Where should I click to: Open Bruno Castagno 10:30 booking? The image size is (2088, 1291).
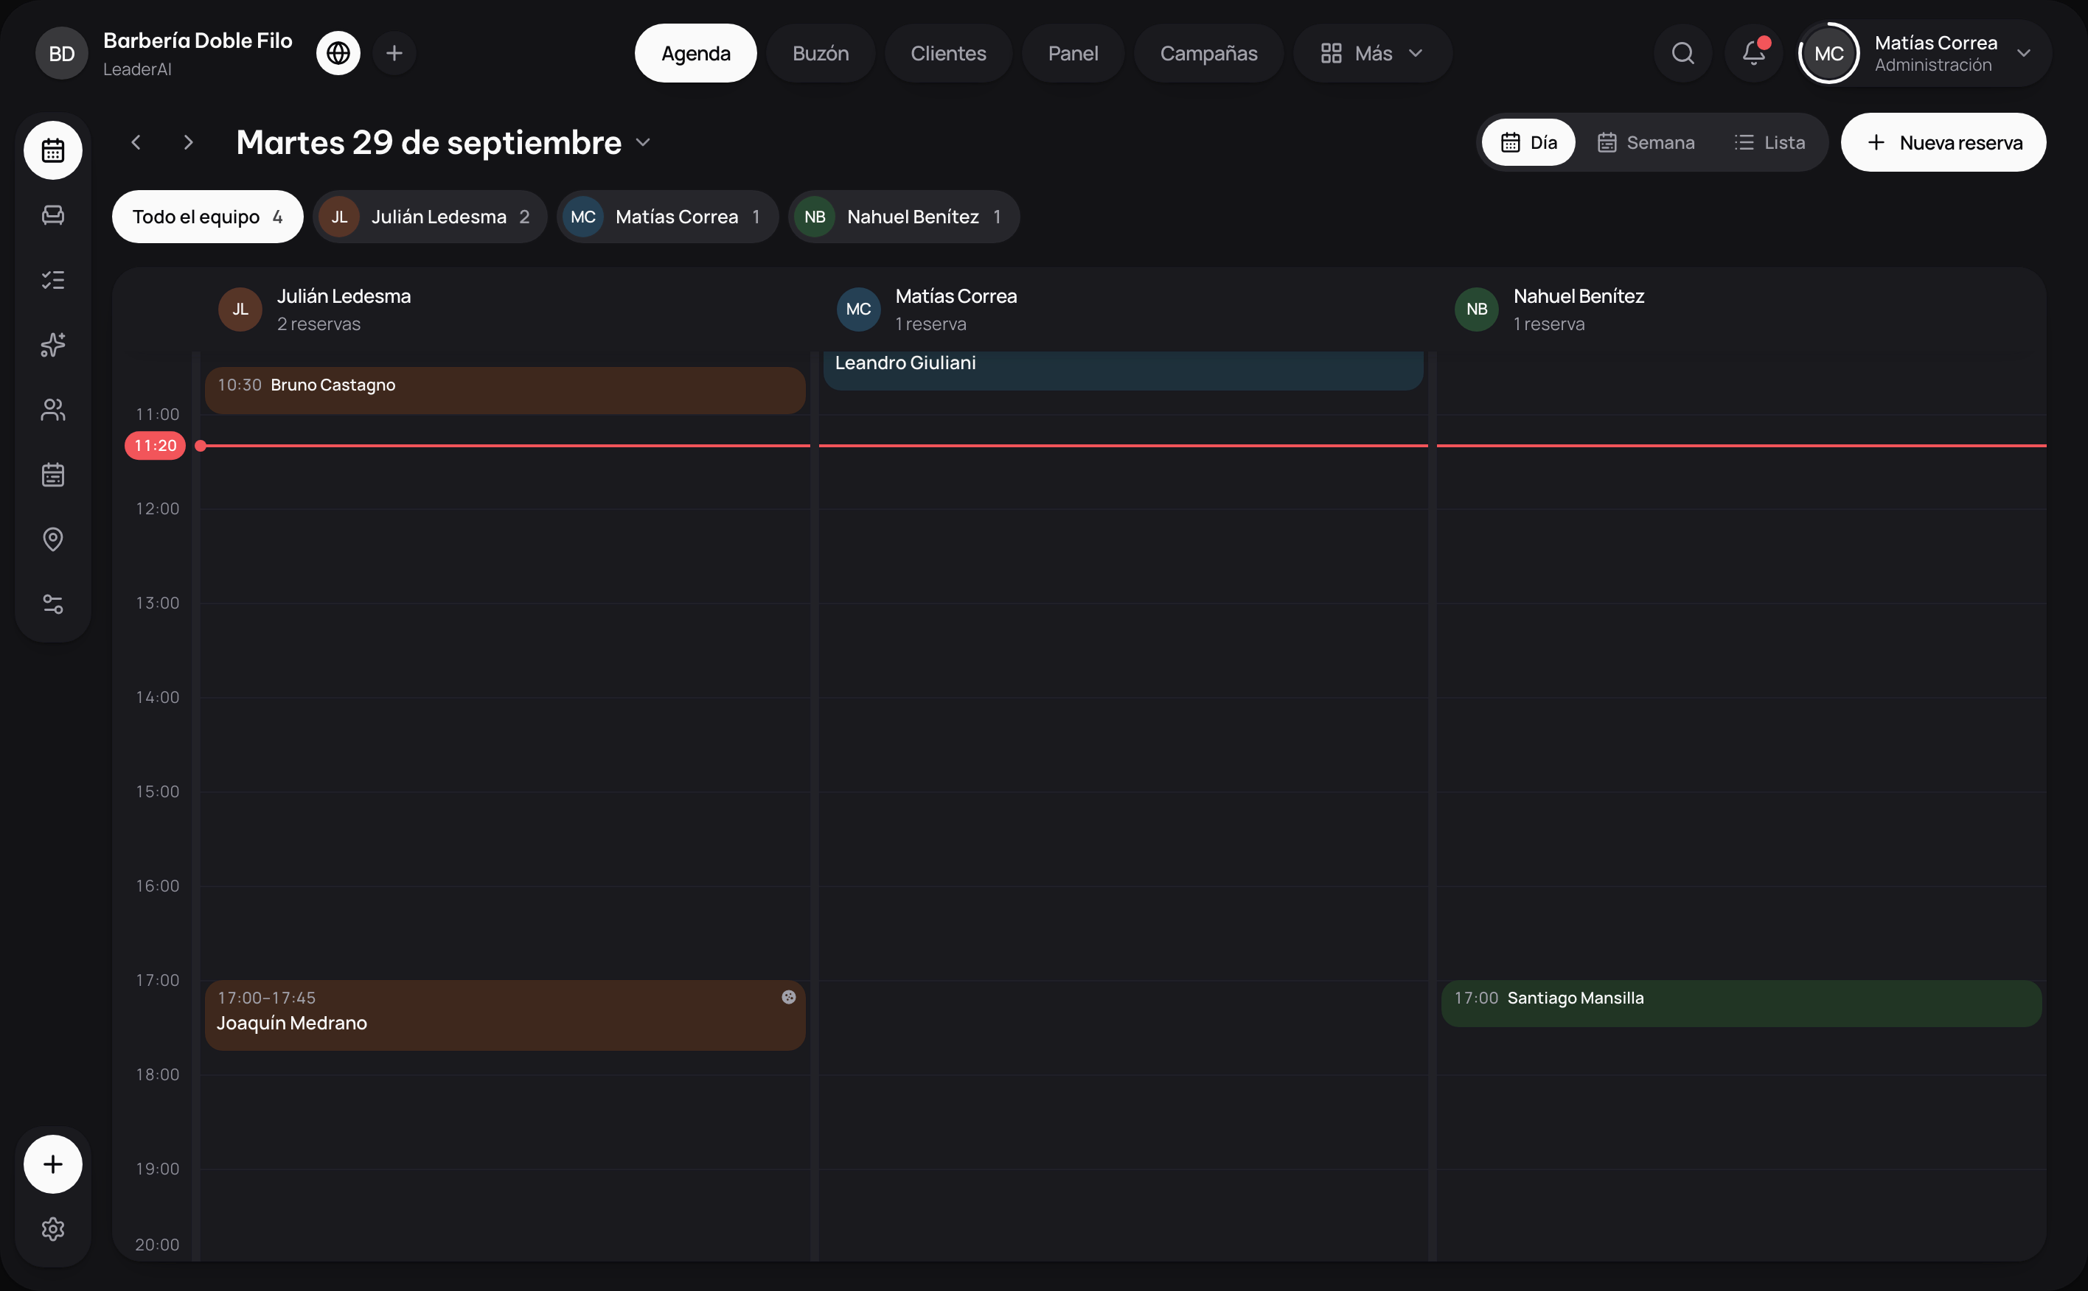tap(505, 391)
